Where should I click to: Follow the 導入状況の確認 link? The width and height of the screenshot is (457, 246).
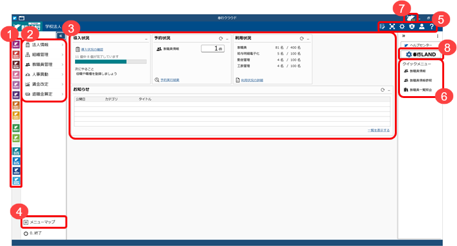tap(92, 49)
